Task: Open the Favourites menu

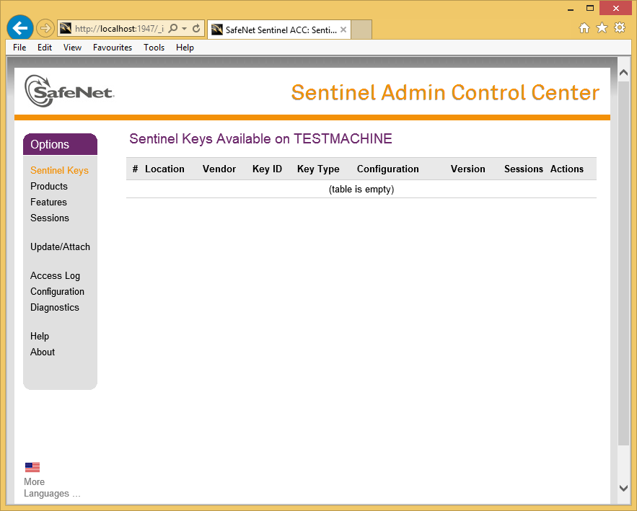Action: [113, 48]
